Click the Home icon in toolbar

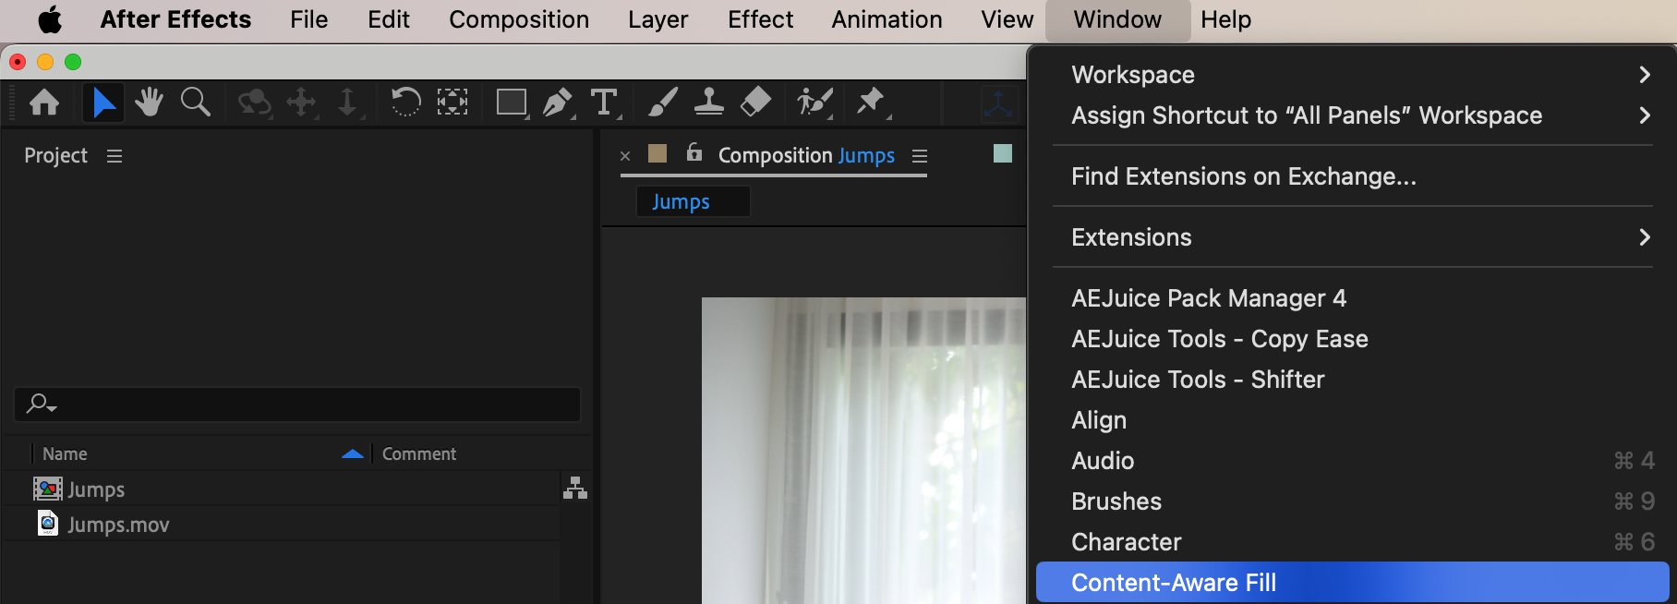(44, 102)
